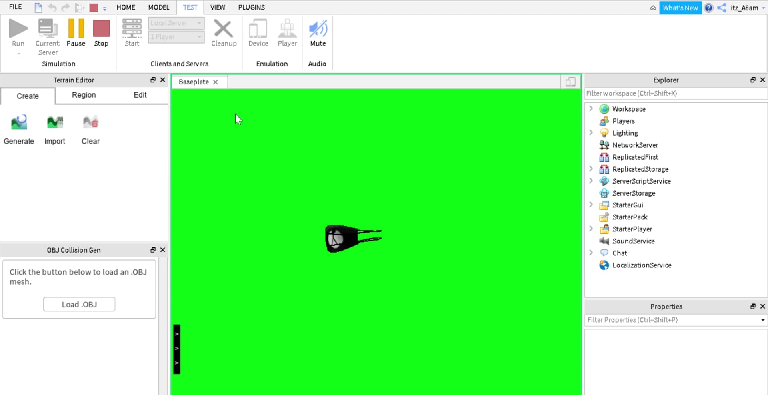Switch to the MODEL ribbon tab
This screenshot has width=768, height=395.
pos(159,7)
